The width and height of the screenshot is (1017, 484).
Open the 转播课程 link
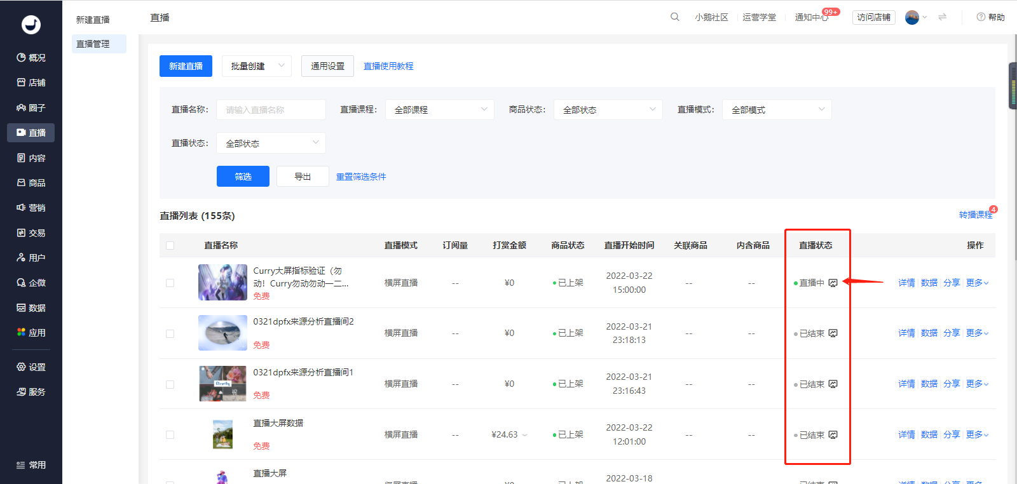(x=976, y=215)
